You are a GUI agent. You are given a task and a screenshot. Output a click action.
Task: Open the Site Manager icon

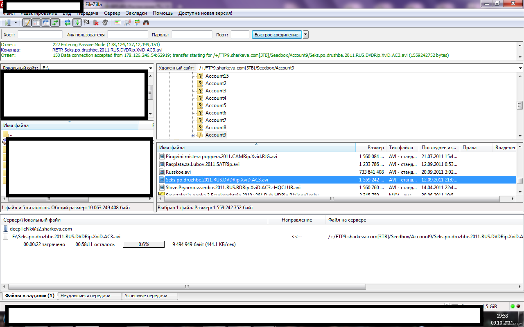tap(7, 22)
